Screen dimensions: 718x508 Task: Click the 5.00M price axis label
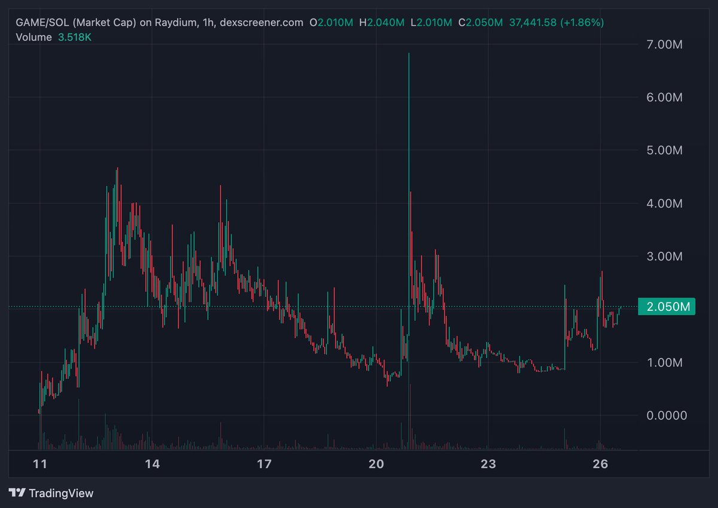(664, 150)
